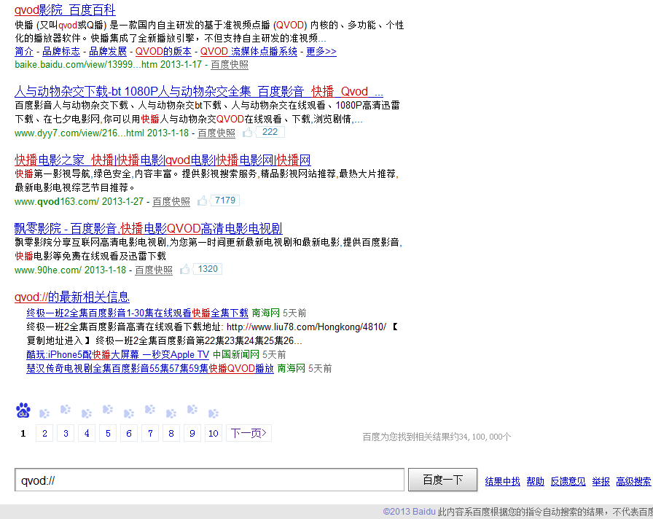Go to results page 2
653x519 pixels.
[x=44, y=433]
